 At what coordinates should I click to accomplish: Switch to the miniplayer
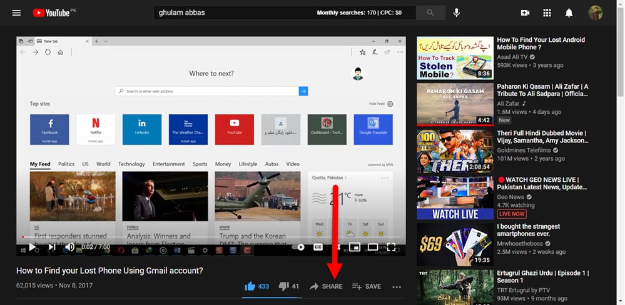point(354,247)
